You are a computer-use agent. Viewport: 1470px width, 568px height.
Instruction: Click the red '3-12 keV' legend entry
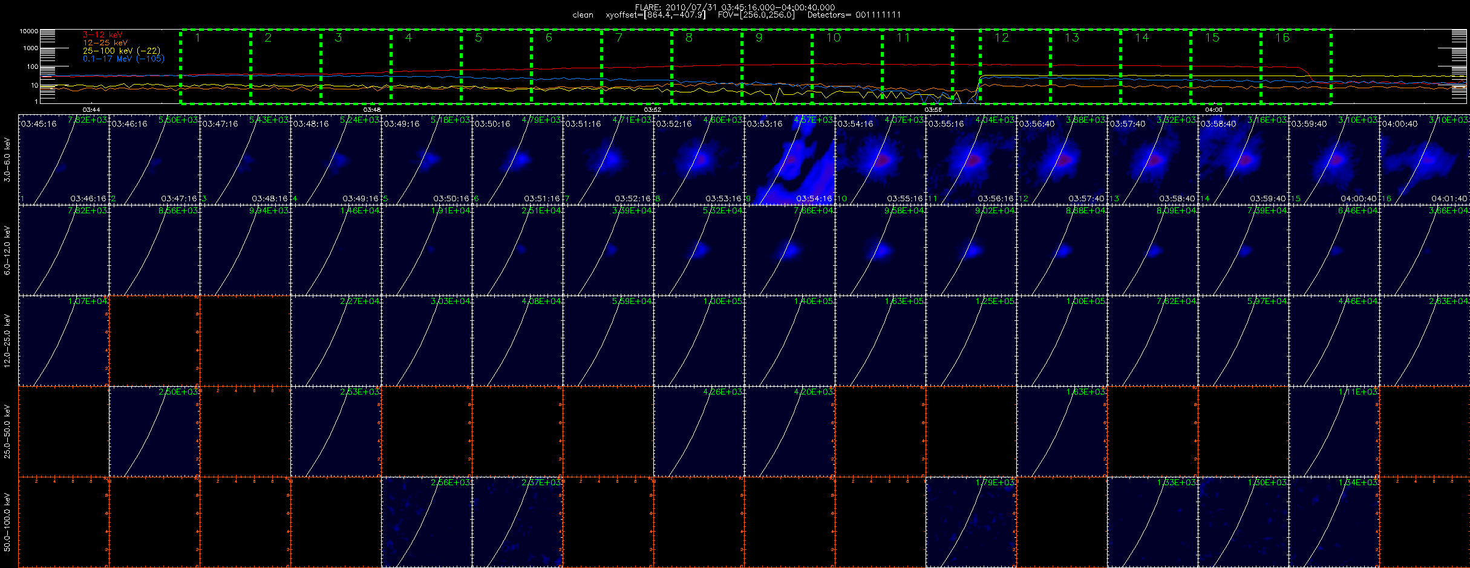[x=102, y=35]
